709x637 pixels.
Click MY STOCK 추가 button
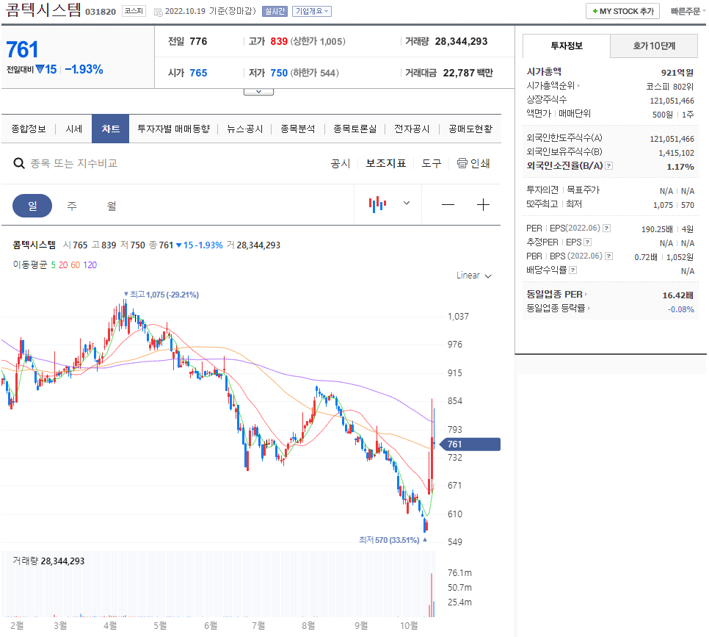click(x=622, y=11)
